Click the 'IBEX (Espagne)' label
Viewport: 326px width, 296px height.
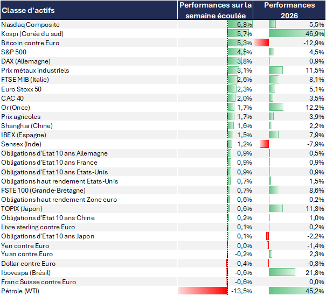24,135
